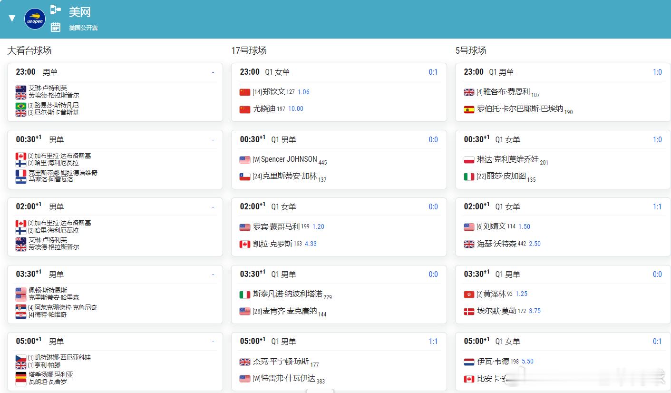Screen dimensions: 671x393
Task: Click UK flag beside 海瑟·沃特森
Action: pyautogui.click(x=469, y=244)
